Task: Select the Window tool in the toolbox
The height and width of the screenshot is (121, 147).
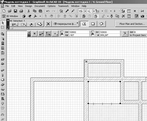Action: (3, 48)
